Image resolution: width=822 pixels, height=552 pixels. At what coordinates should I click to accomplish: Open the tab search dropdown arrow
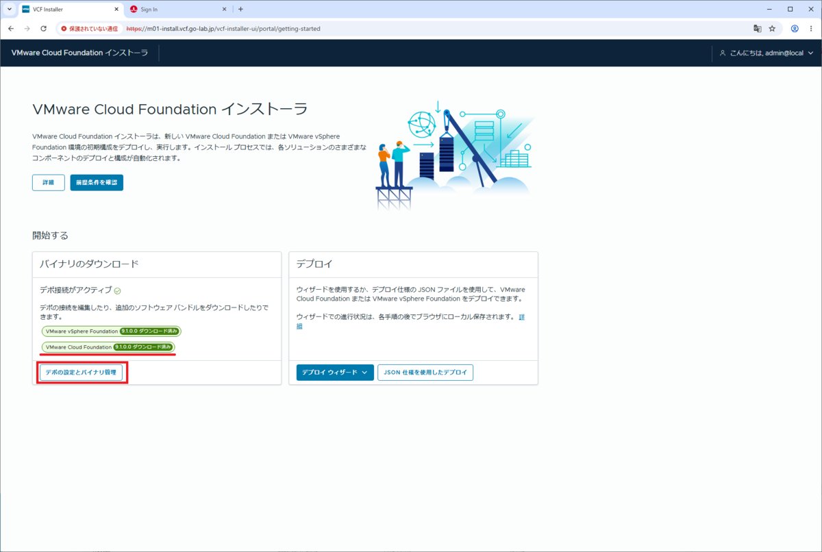click(8, 9)
